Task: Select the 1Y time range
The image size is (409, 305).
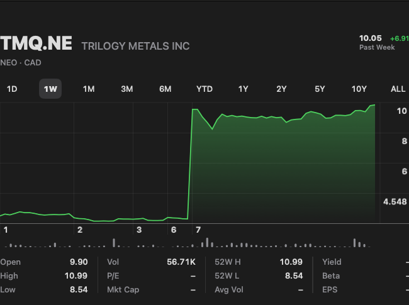Action: pos(243,89)
